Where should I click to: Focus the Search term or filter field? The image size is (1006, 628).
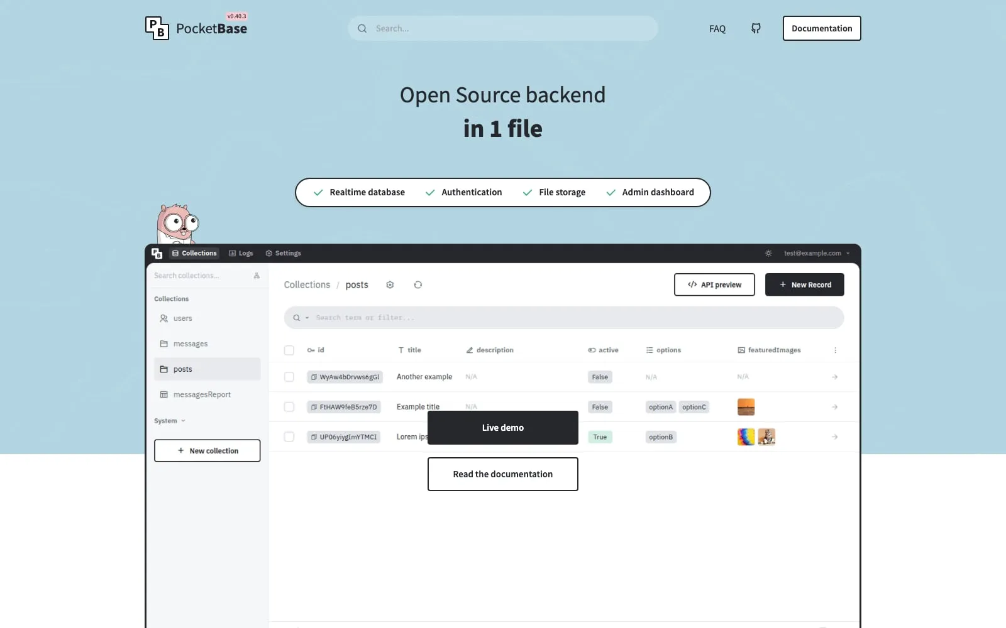[x=564, y=318]
